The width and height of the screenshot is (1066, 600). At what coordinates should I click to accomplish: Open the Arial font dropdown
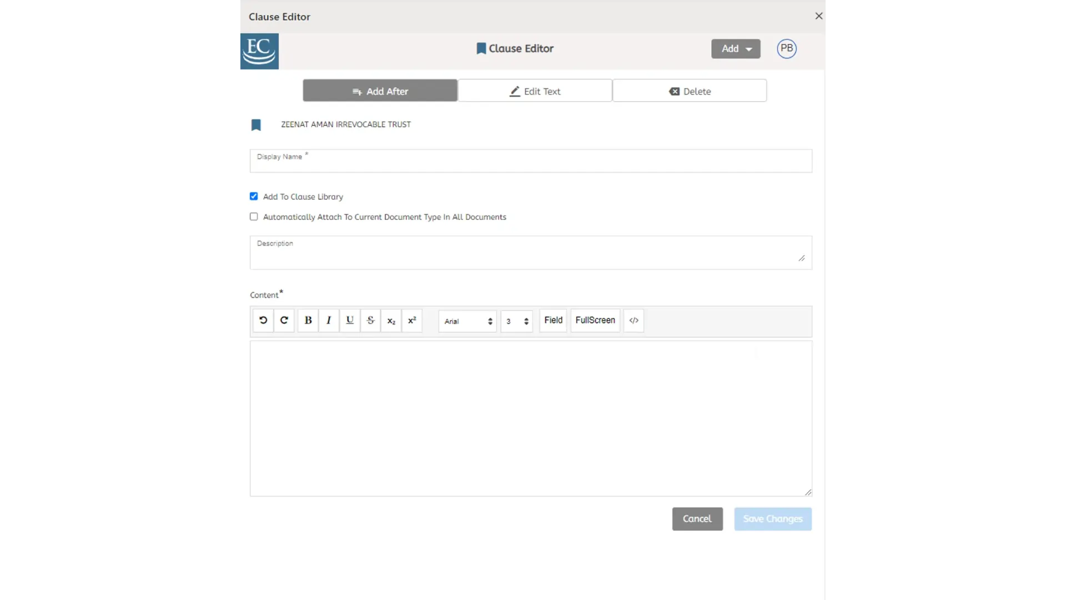[x=467, y=321]
